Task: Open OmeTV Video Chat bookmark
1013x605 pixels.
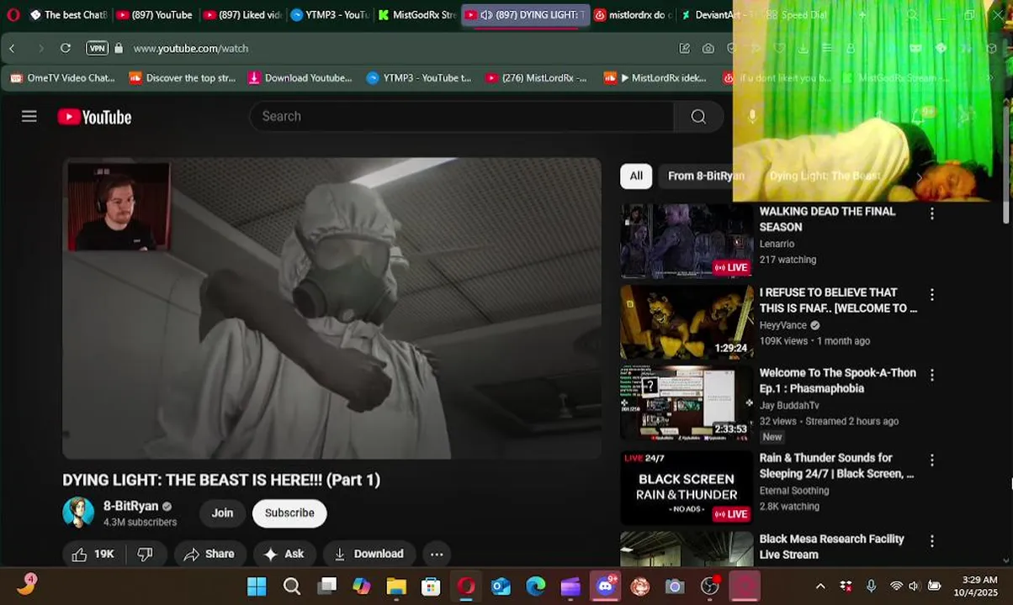Action: coord(62,77)
